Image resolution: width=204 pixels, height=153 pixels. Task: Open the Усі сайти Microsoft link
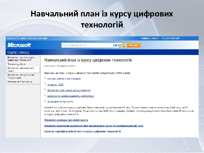[171, 38]
